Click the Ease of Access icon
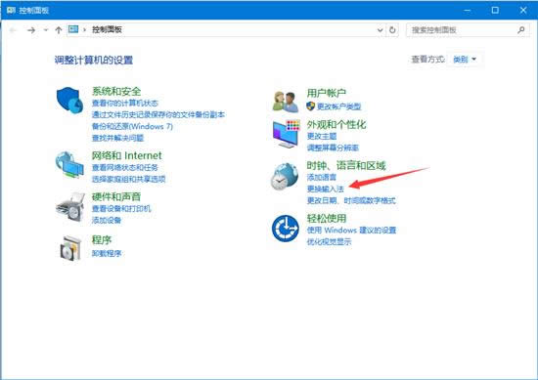538x380 pixels. [x=285, y=229]
